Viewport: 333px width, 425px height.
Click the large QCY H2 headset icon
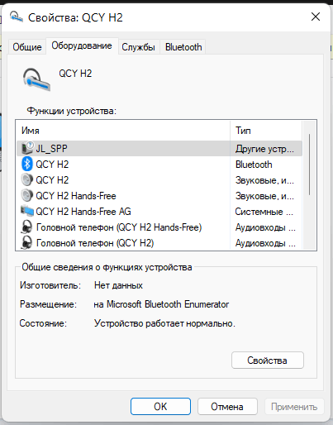pyautogui.click(x=36, y=80)
